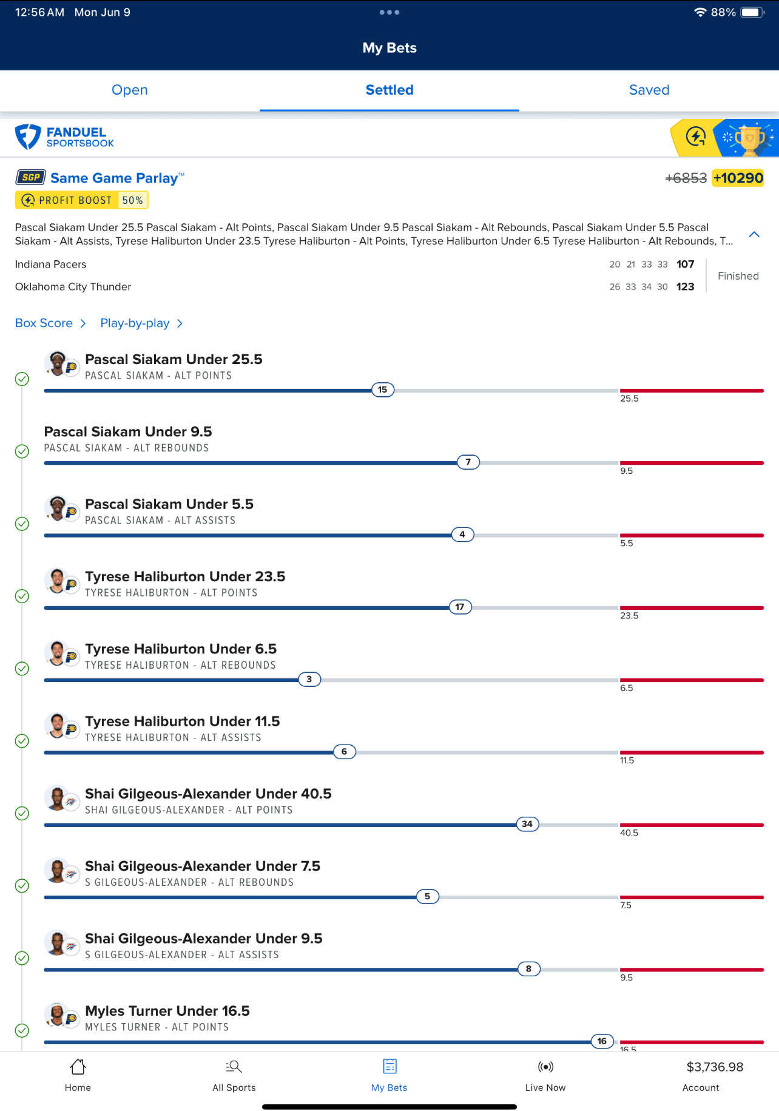Image resolution: width=779 pixels, height=1111 pixels.
Task: Open the profit boost lightning badge
Action: (x=695, y=137)
